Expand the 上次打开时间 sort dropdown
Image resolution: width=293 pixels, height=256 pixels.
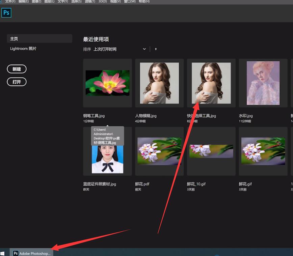[120, 49]
